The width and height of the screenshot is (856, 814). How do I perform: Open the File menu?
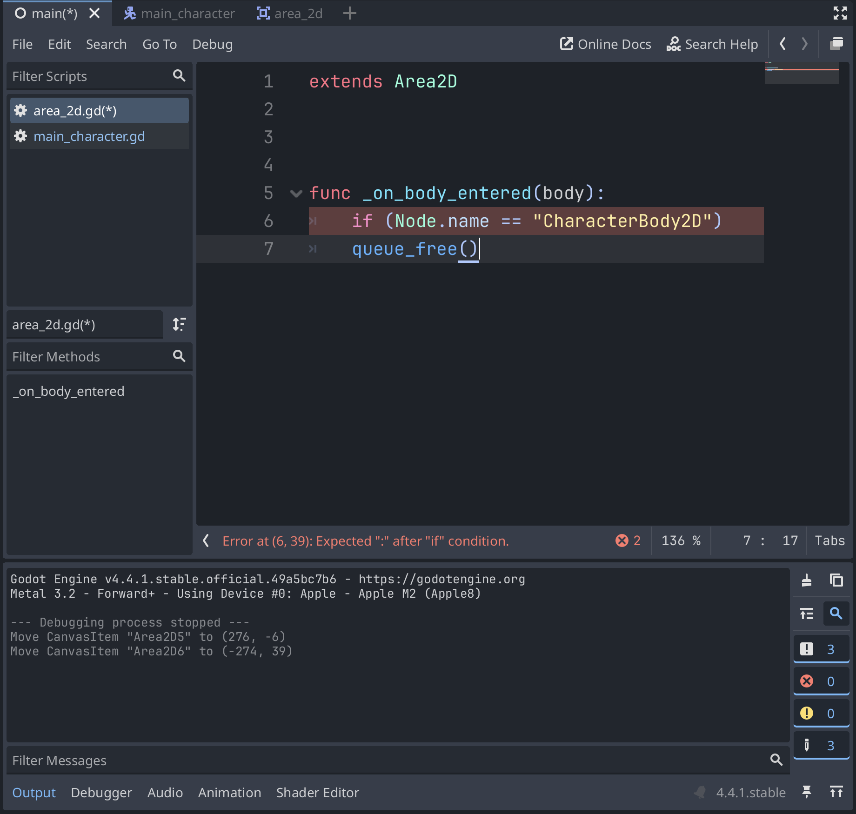click(22, 44)
